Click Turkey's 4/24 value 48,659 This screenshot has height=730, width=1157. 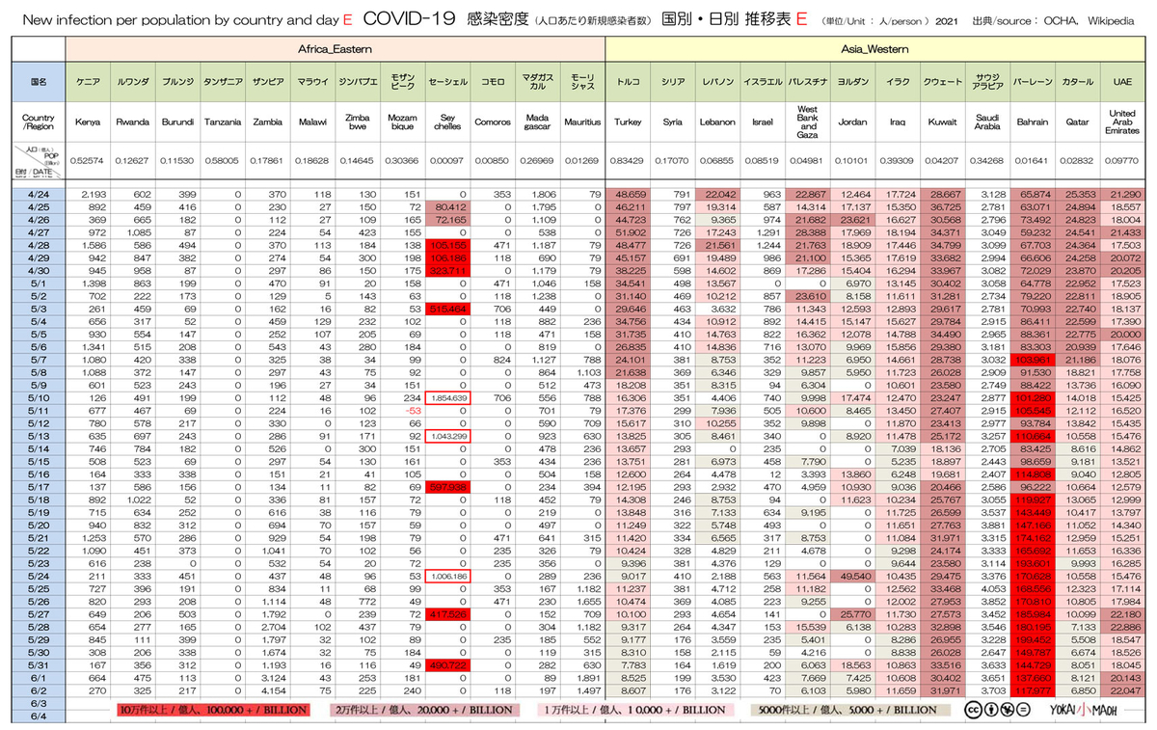coord(629,195)
